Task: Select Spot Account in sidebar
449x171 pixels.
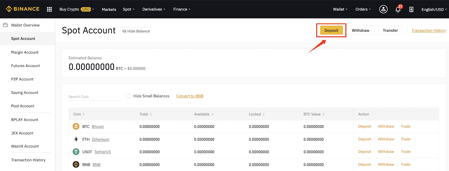Action: (28, 39)
